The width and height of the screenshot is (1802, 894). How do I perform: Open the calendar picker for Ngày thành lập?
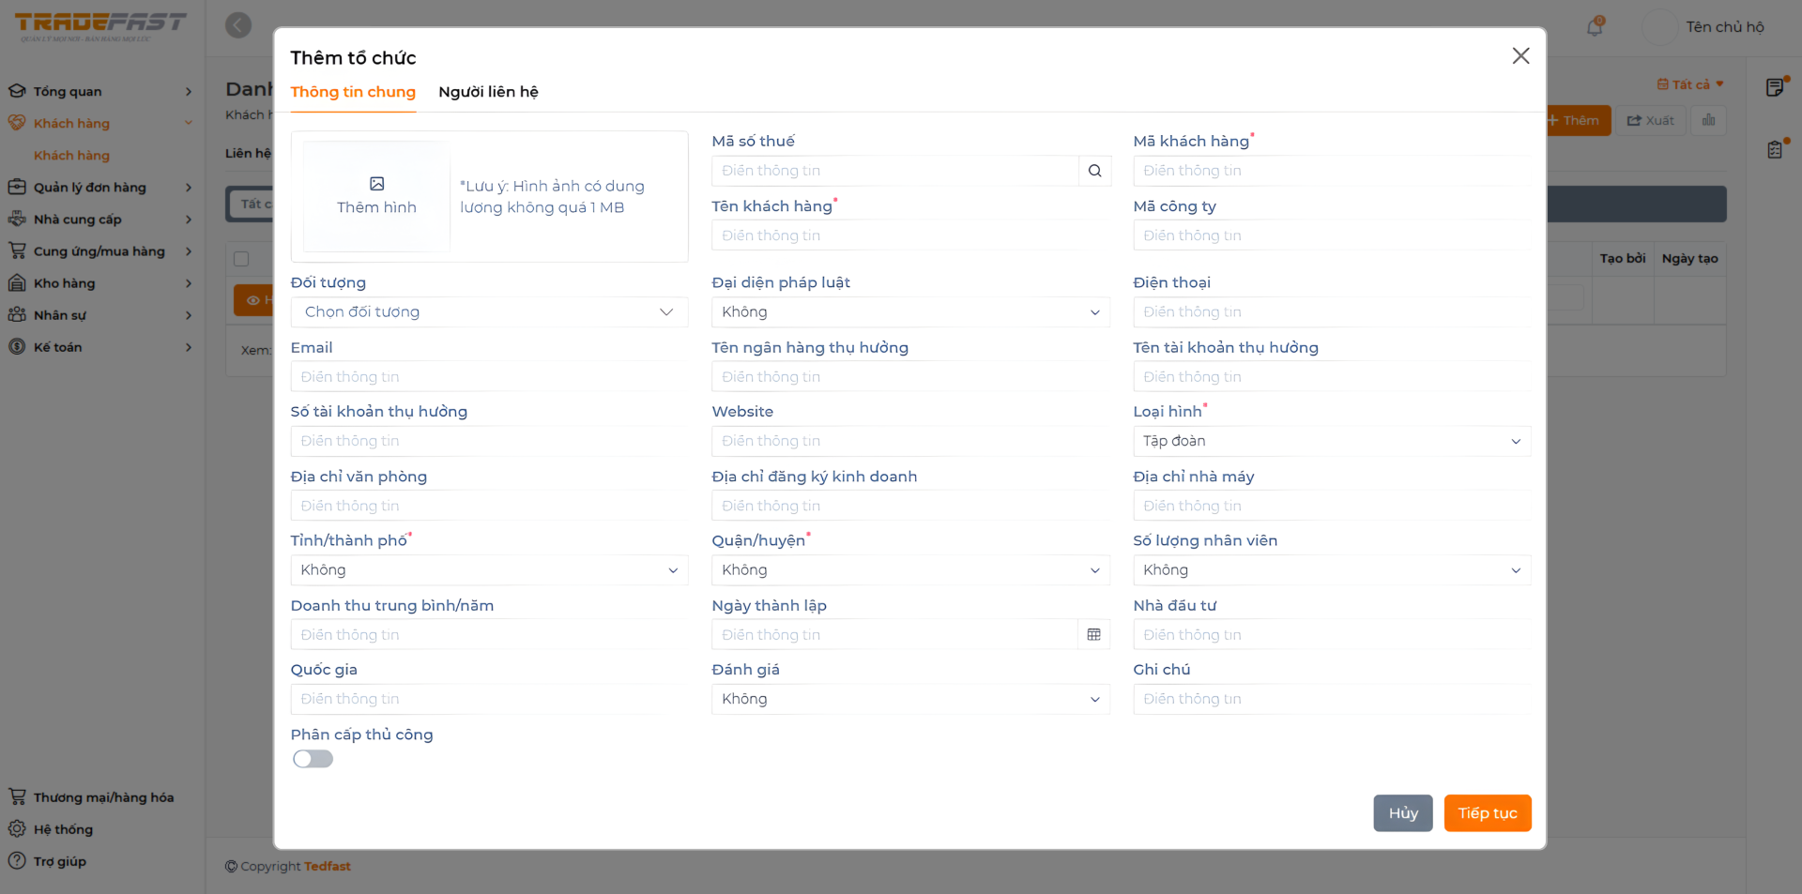point(1093,635)
